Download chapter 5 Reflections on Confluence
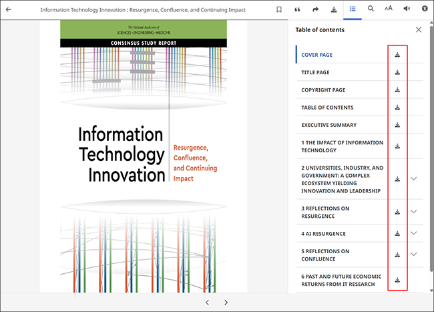The image size is (434, 312). click(x=397, y=255)
